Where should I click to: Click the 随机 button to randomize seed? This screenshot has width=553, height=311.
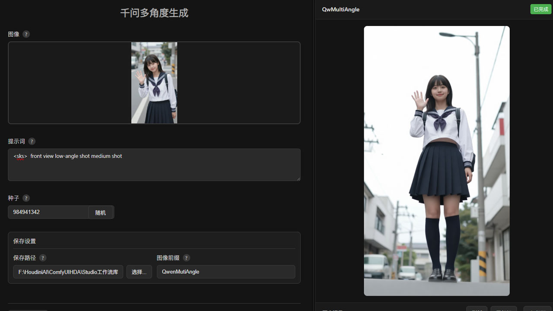click(x=101, y=213)
